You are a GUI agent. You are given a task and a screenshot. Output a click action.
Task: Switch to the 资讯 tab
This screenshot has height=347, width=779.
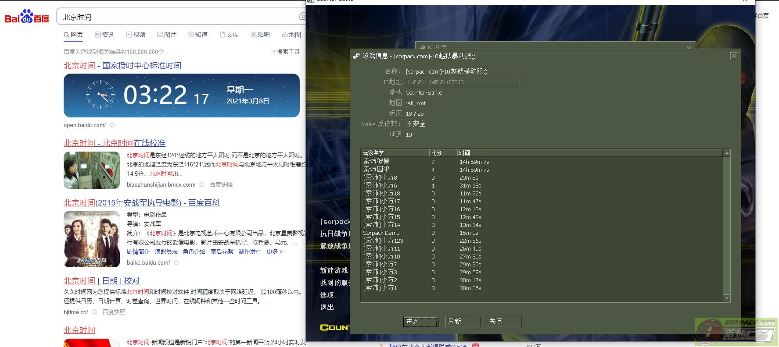tap(104, 35)
